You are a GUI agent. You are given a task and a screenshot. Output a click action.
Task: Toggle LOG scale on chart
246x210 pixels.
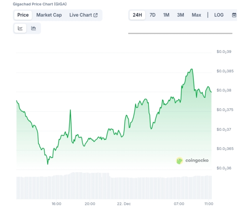point(219,15)
